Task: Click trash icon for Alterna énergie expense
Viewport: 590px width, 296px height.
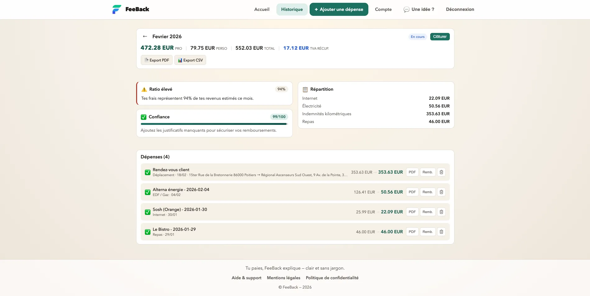Action: pos(441,192)
